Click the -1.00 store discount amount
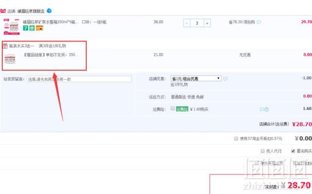Image resolution: width=312 pixels, height=194 pixels. 306,78
